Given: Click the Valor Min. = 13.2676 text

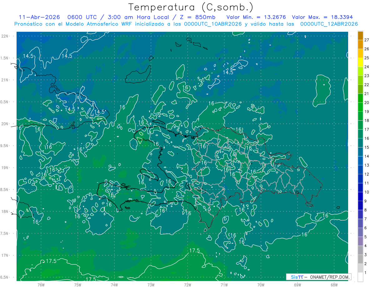Looking at the screenshot, I should click(256, 17).
